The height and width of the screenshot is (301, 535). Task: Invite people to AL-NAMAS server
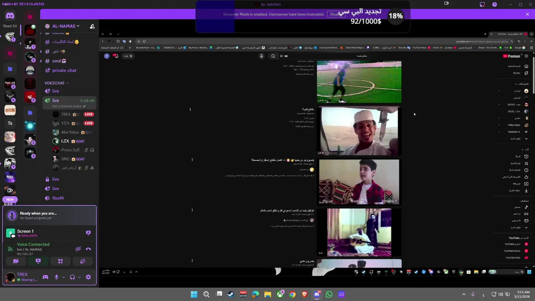pos(92,26)
